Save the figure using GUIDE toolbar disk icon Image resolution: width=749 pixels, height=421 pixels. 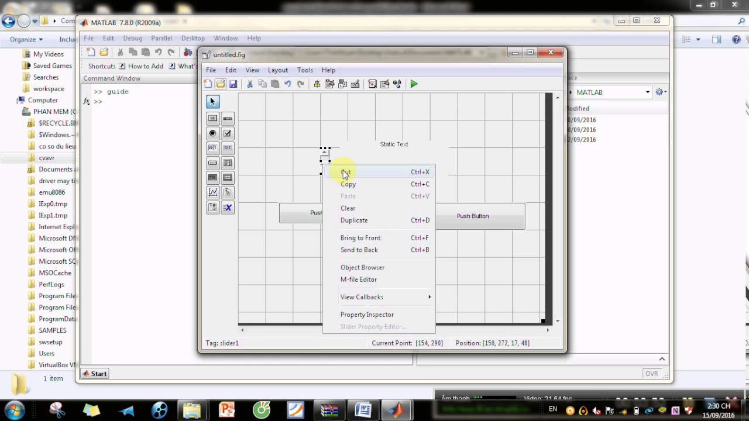click(233, 84)
